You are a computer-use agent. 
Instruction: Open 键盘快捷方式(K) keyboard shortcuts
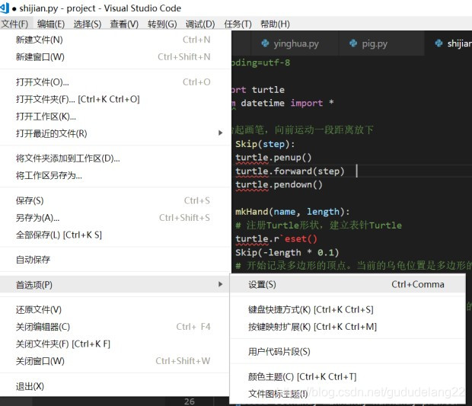click(347, 309)
